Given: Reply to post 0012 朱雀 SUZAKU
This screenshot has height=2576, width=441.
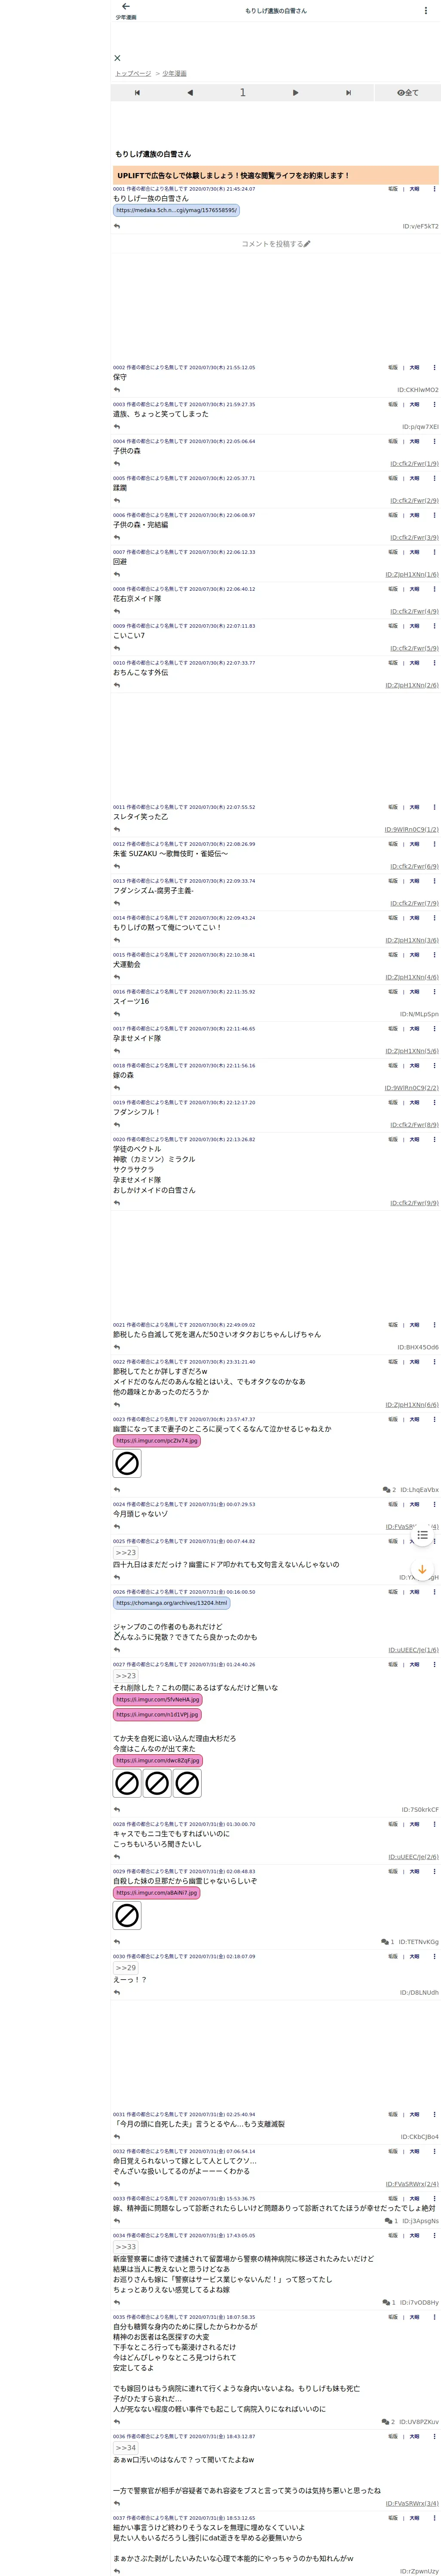Looking at the screenshot, I should [117, 866].
